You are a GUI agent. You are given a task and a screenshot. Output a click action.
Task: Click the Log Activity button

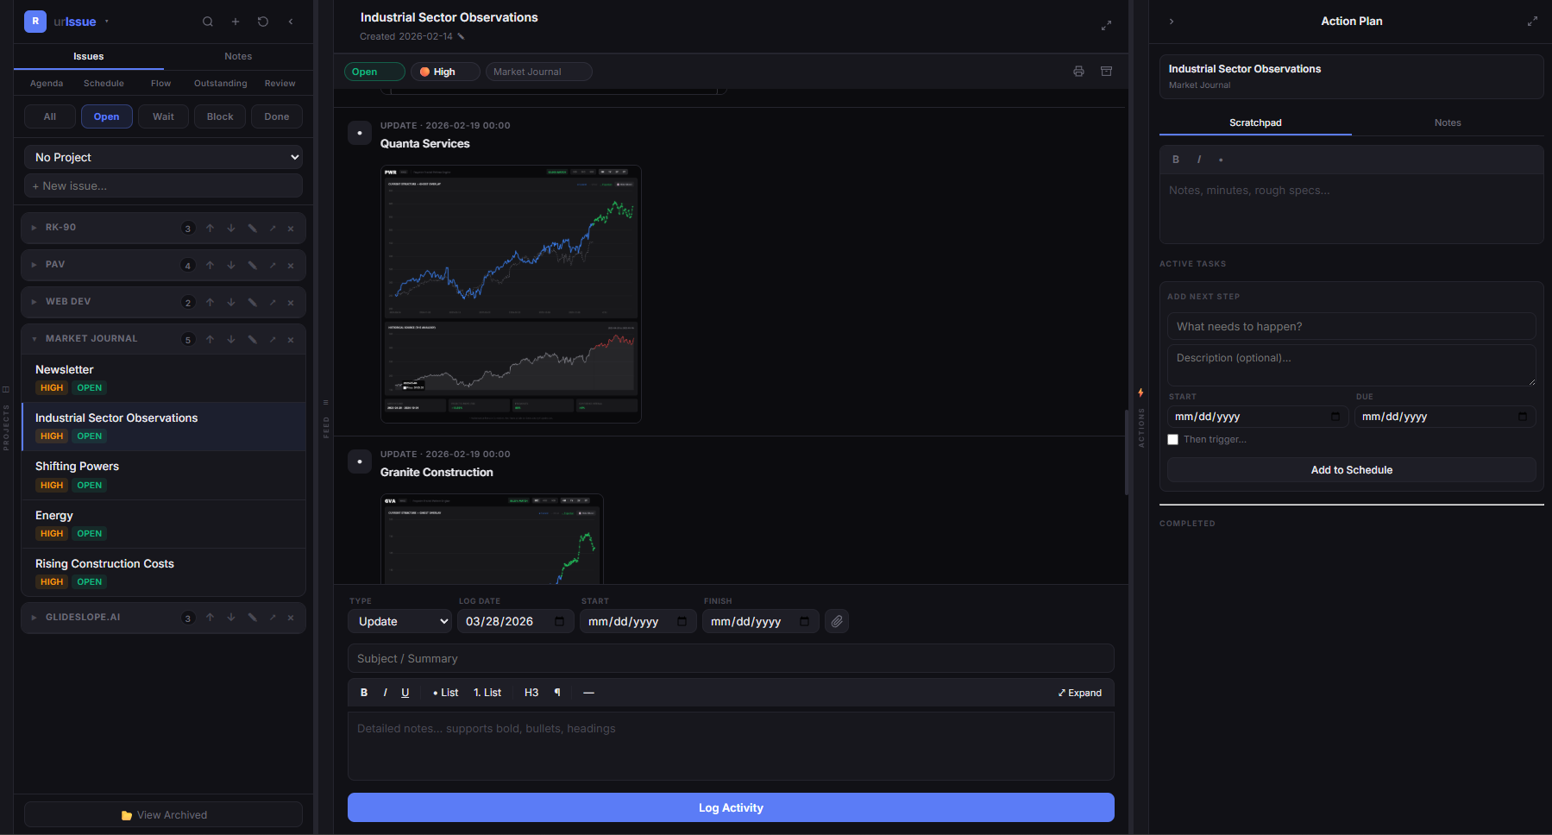click(x=731, y=807)
